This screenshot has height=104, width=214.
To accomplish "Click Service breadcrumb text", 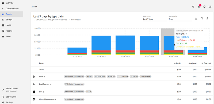I will [x=64, y=20].
